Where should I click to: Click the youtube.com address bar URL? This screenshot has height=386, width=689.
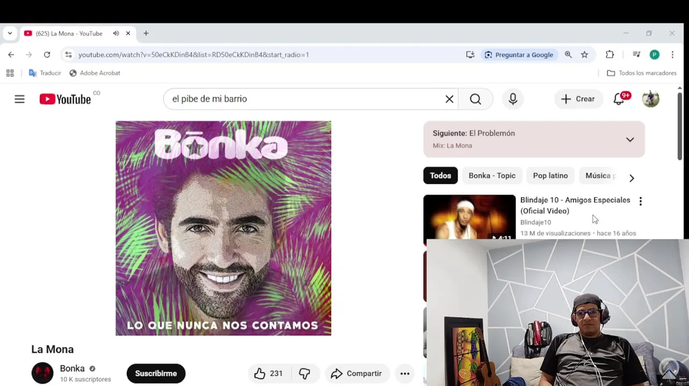pos(193,55)
